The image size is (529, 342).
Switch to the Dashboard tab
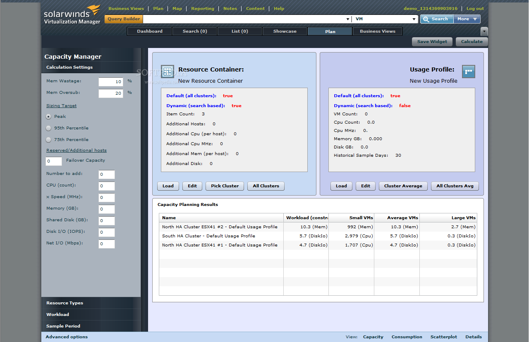[x=150, y=31]
